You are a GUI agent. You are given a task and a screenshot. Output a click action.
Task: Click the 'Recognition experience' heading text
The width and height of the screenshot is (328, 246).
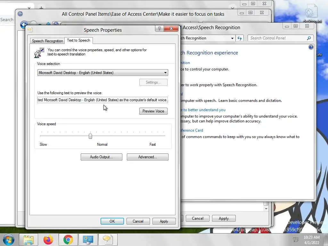click(x=212, y=53)
